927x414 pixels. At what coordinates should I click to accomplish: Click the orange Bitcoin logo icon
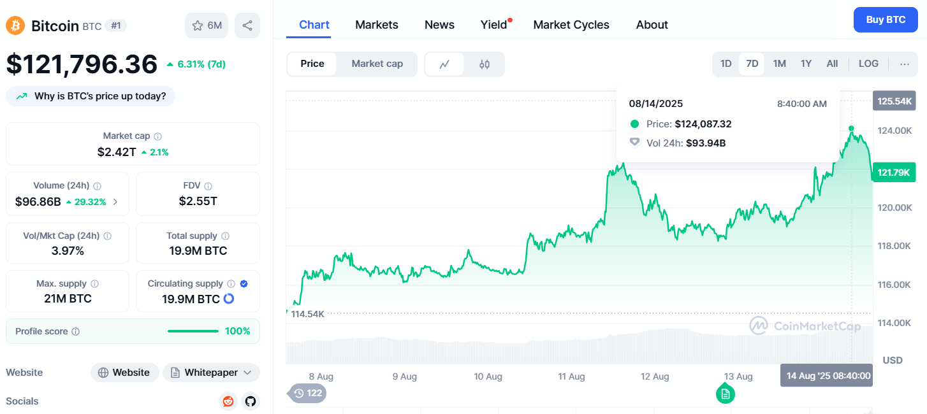[15, 25]
